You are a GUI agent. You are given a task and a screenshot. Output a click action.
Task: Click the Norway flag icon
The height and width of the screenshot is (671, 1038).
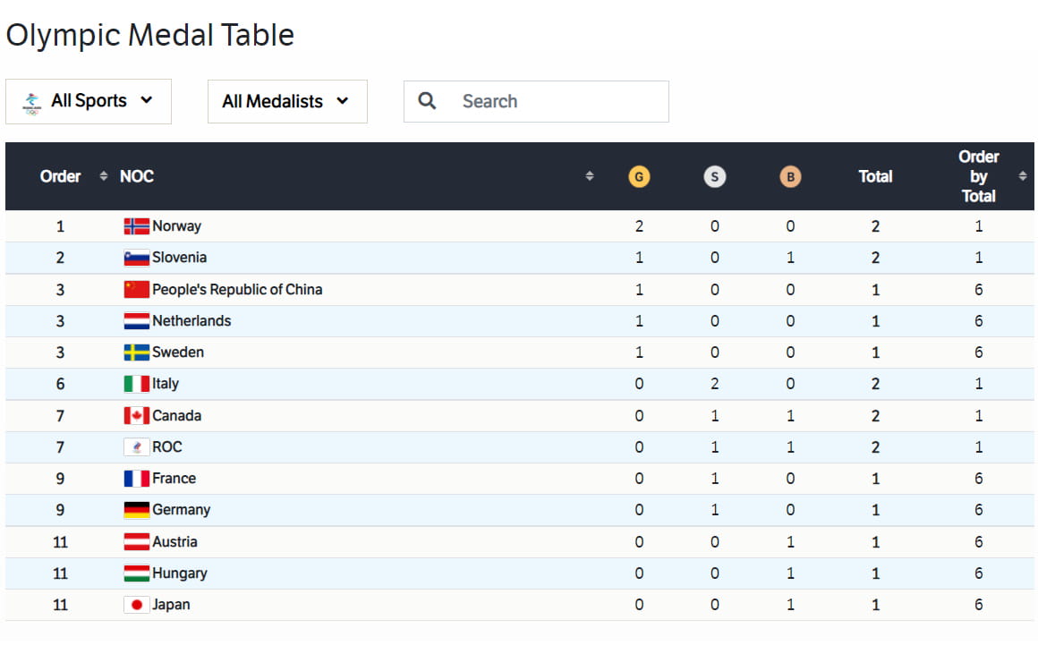[x=136, y=226]
